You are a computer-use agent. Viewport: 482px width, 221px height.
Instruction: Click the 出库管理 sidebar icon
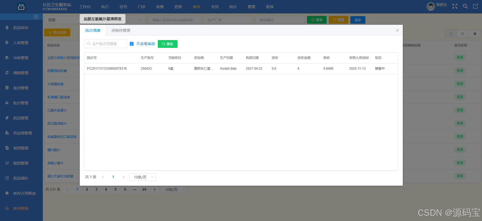pyautogui.click(x=7, y=58)
